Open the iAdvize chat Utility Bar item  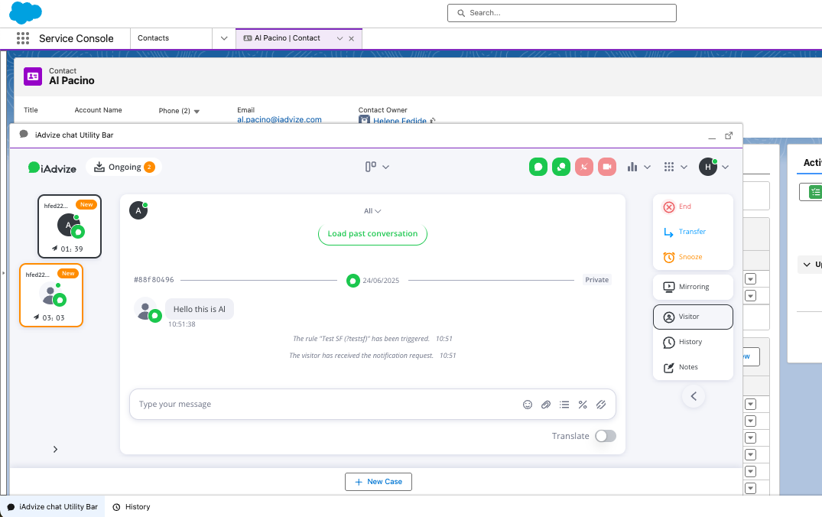[53, 507]
